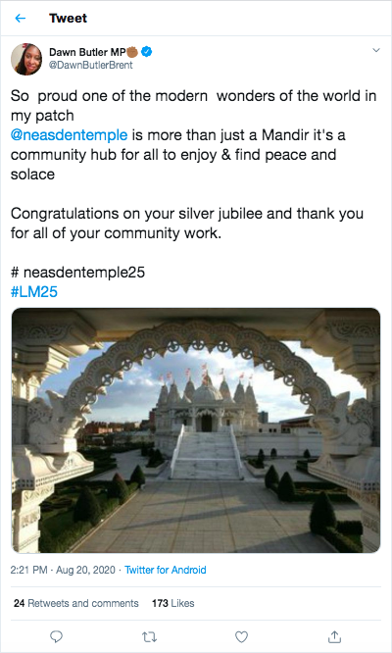392x653 pixels.
Task: Open the Twitter for Android link
Action: (x=166, y=570)
